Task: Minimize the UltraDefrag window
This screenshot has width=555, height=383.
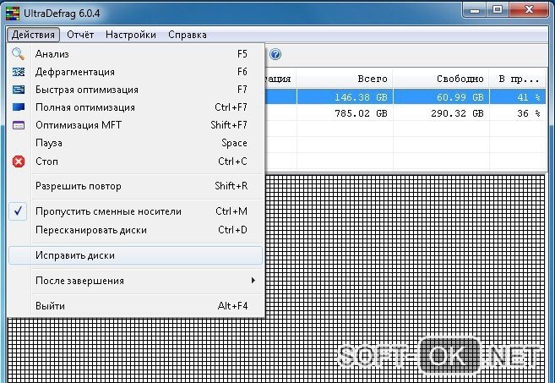Action: [475, 9]
